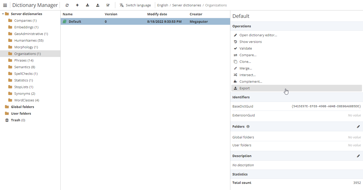Choose Export from the Operations list

[x=244, y=88]
